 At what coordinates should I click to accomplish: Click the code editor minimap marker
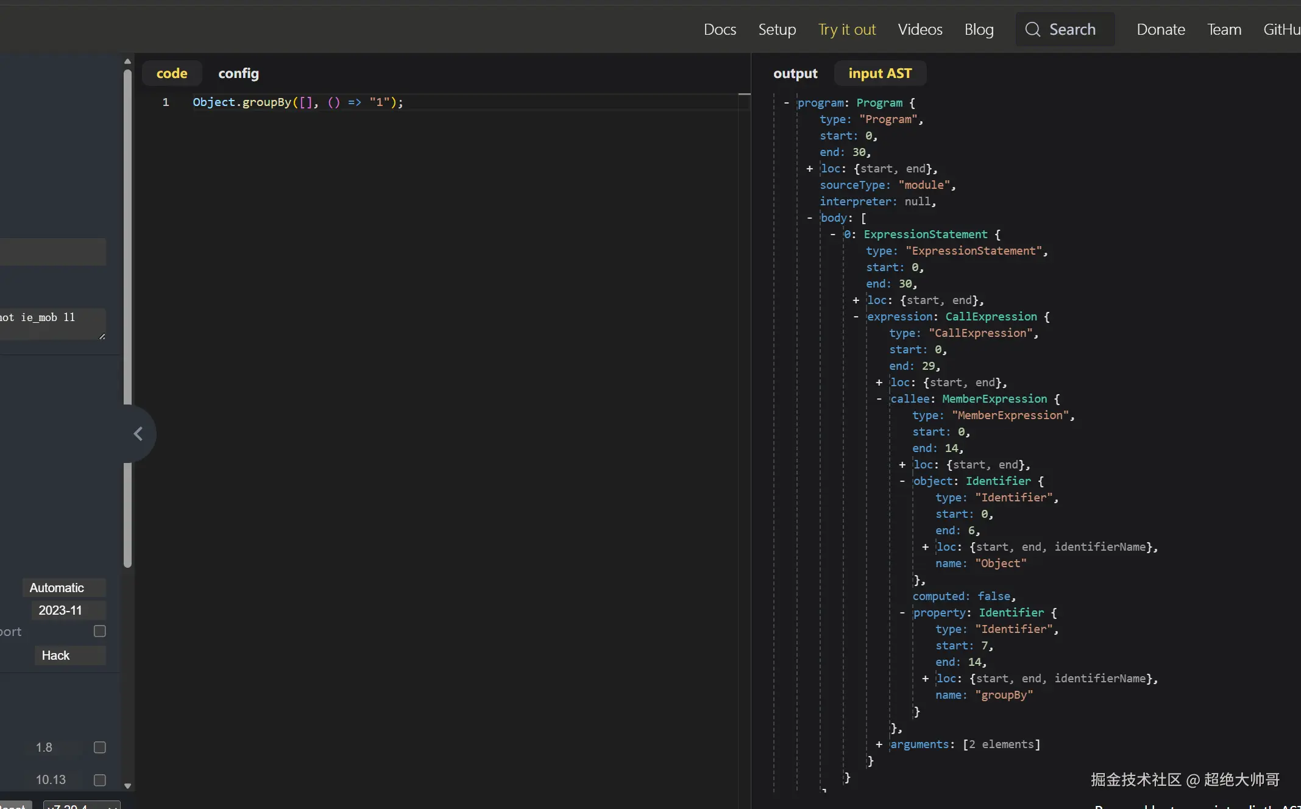(744, 94)
